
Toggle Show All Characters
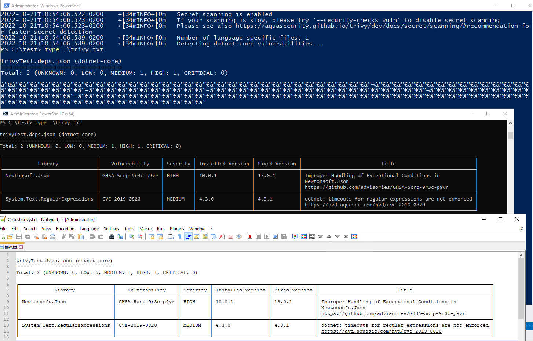[x=179, y=236]
